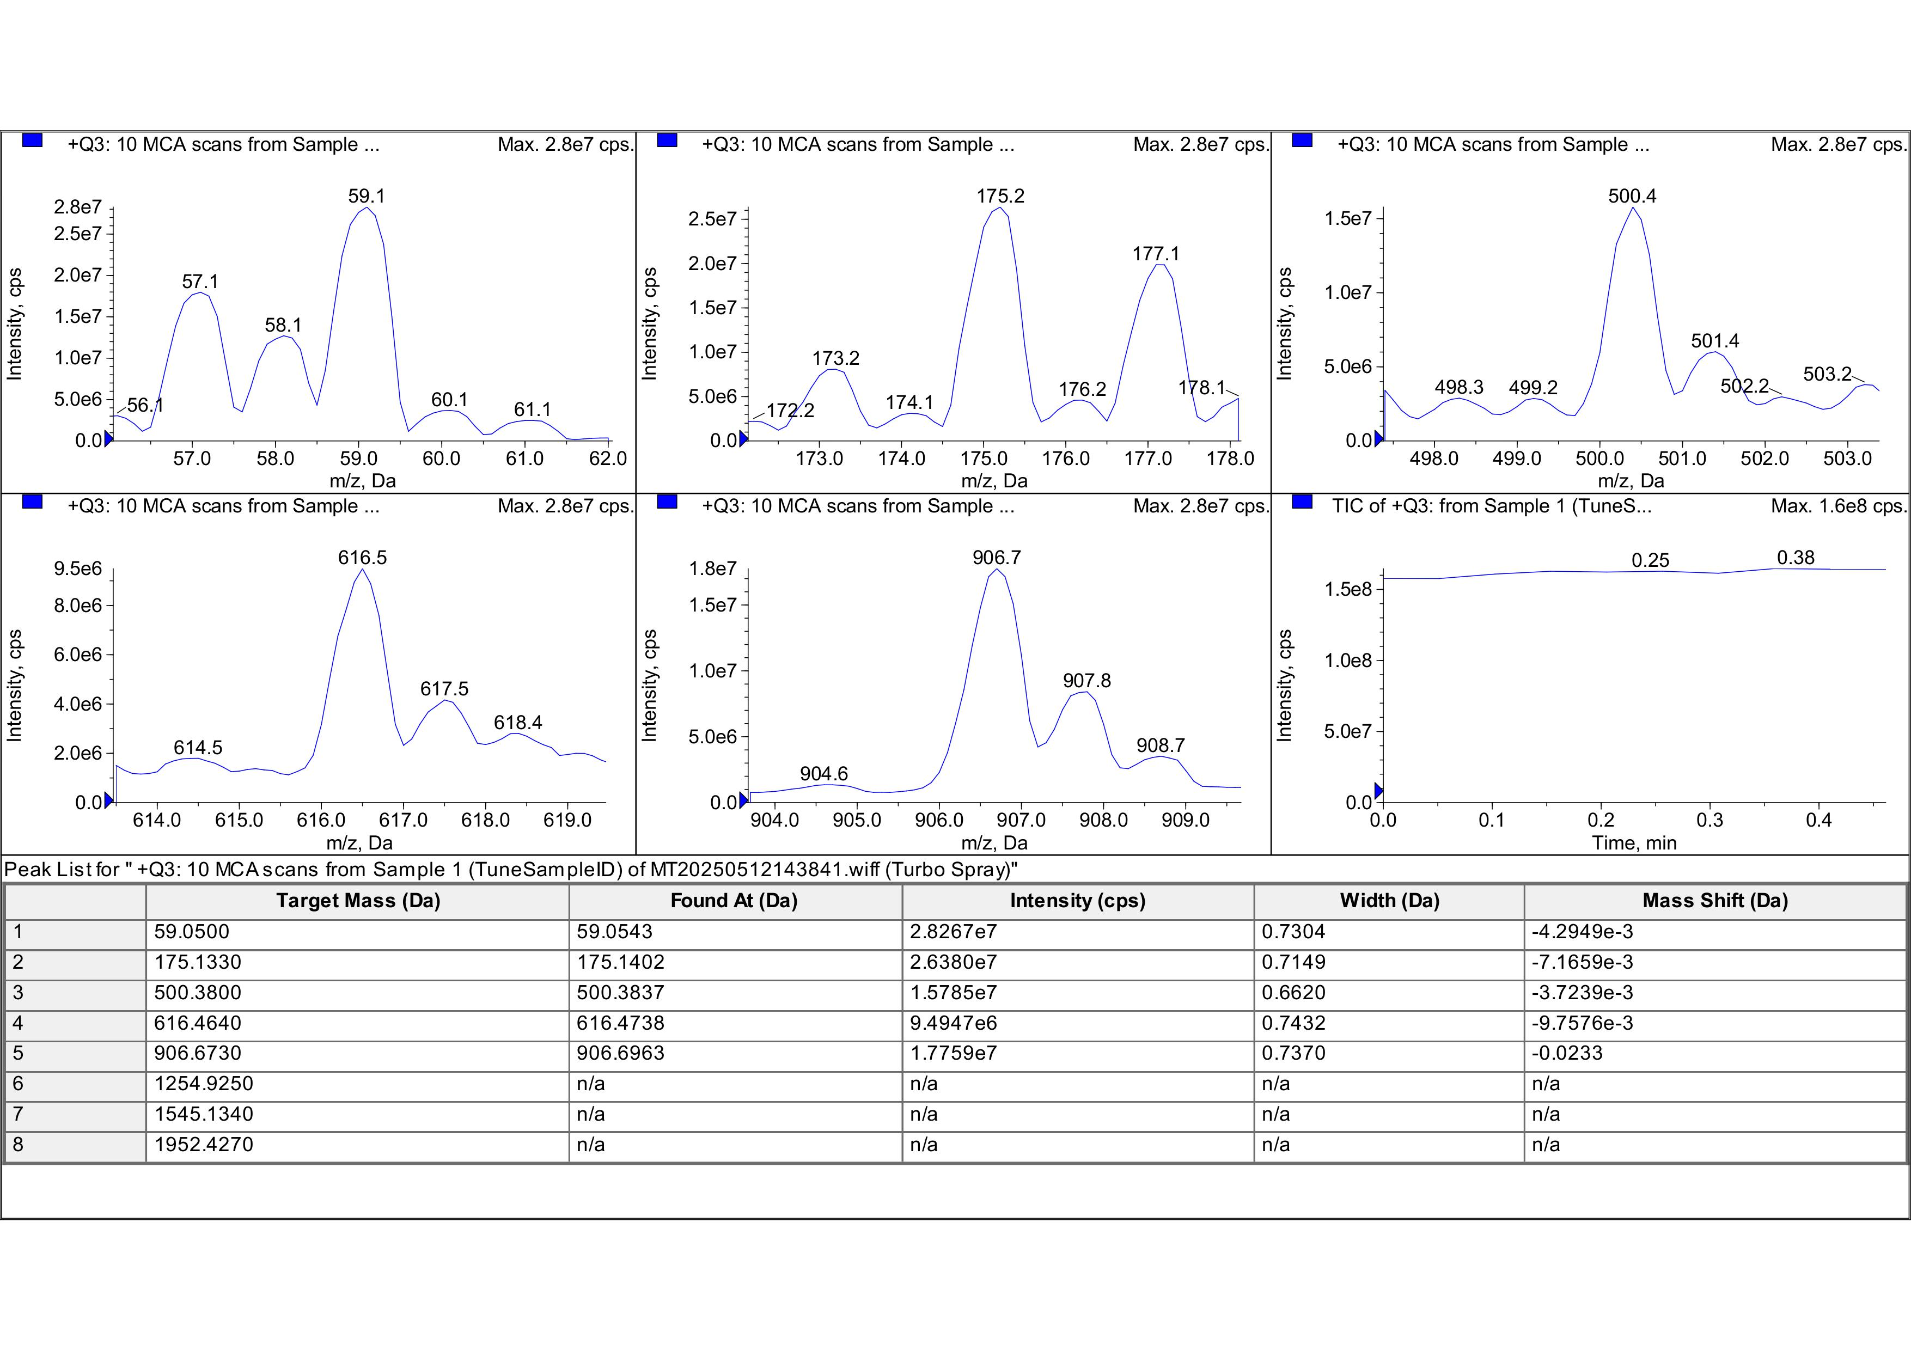Click blue triangle marker at TIC pane origin
Screen dimensions: 1911x1351
(x=1378, y=790)
